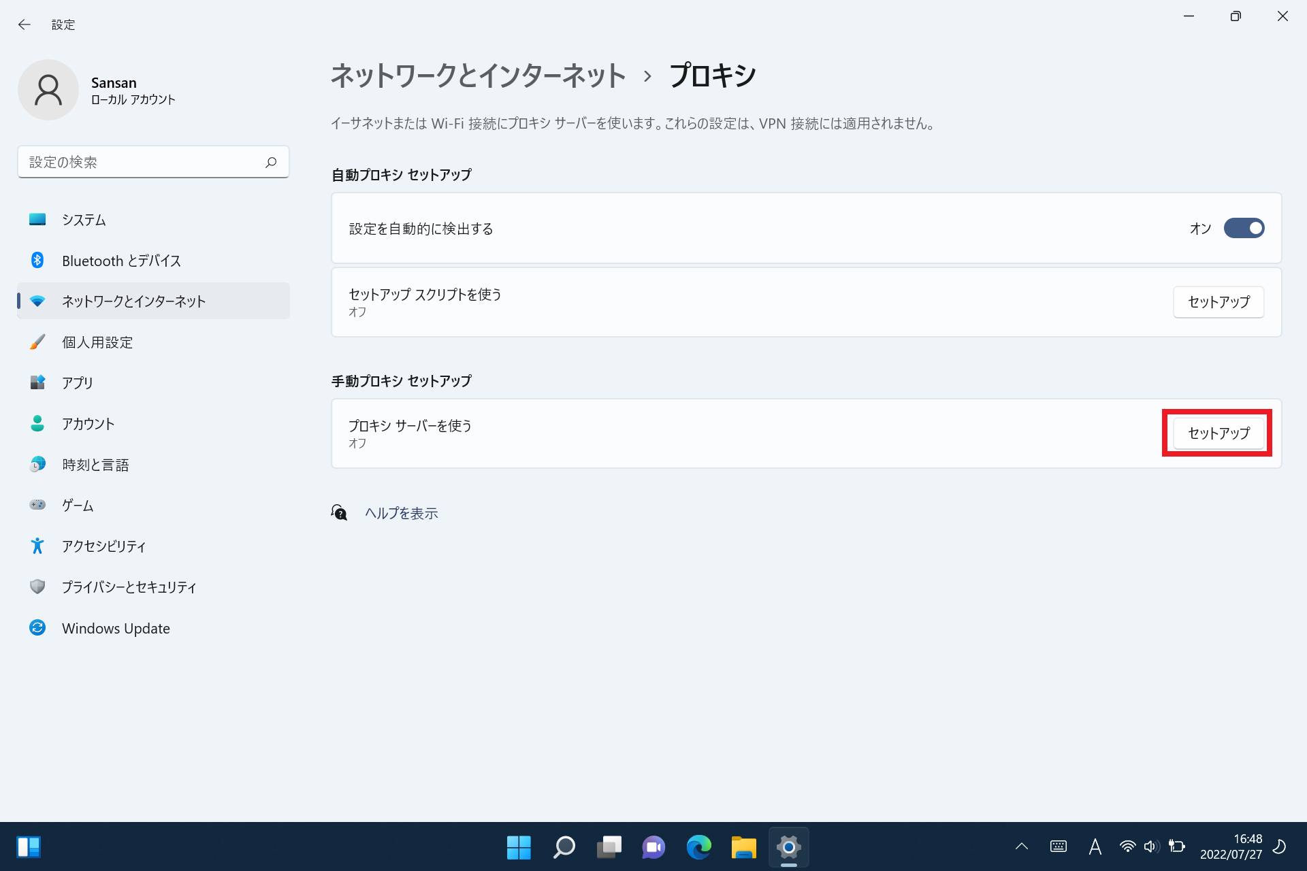Show hidden system tray icons chevron
This screenshot has width=1307, height=871.
pos(1021,847)
